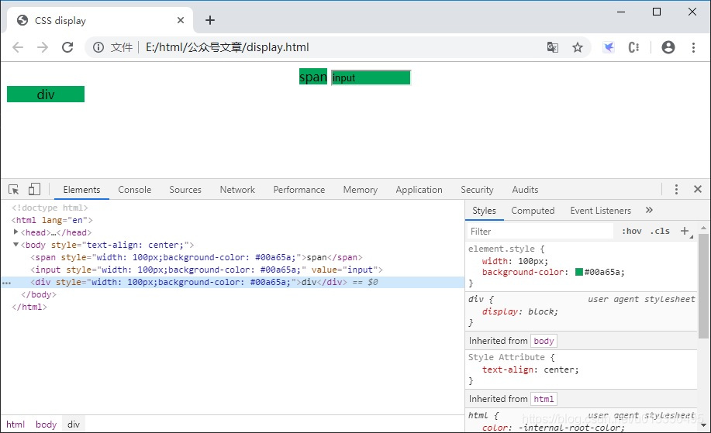
Task: Switch to the Elements tab
Action: pyautogui.click(x=81, y=189)
